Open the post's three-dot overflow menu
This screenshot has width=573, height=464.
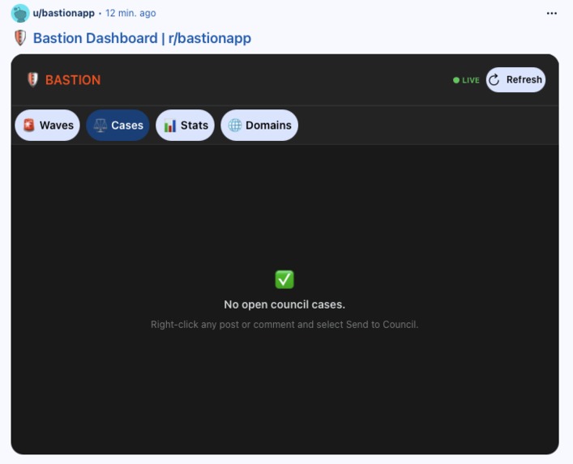[551, 13]
